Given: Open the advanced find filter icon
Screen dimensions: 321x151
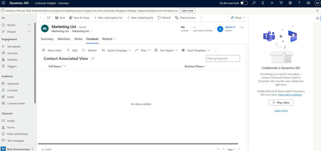Looking at the screenshot, I should coord(281,3).
